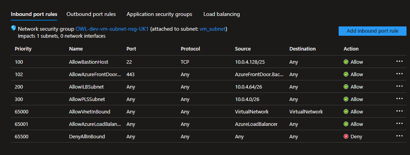Click priority value 300
Image resolution: width=410 pixels, height=155 pixels.
19,99
